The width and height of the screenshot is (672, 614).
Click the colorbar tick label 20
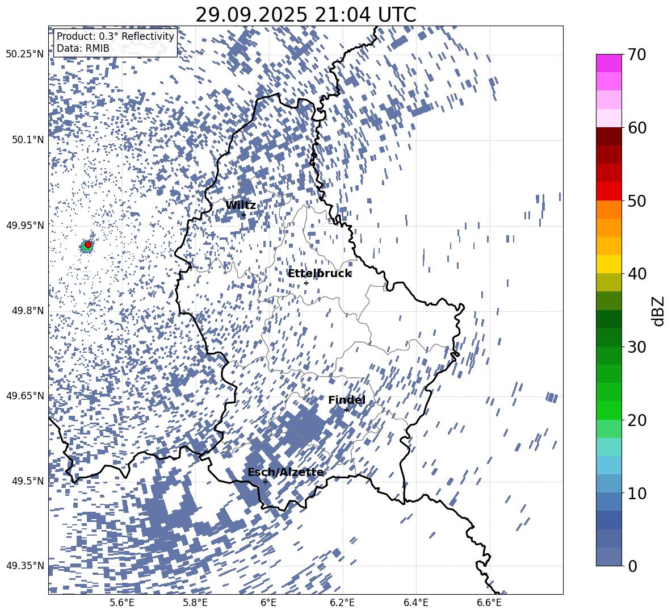[637, 420]
